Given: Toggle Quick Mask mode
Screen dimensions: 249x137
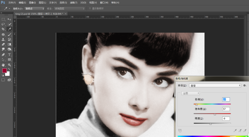Looking at the screenshot, I should [3, 80].
